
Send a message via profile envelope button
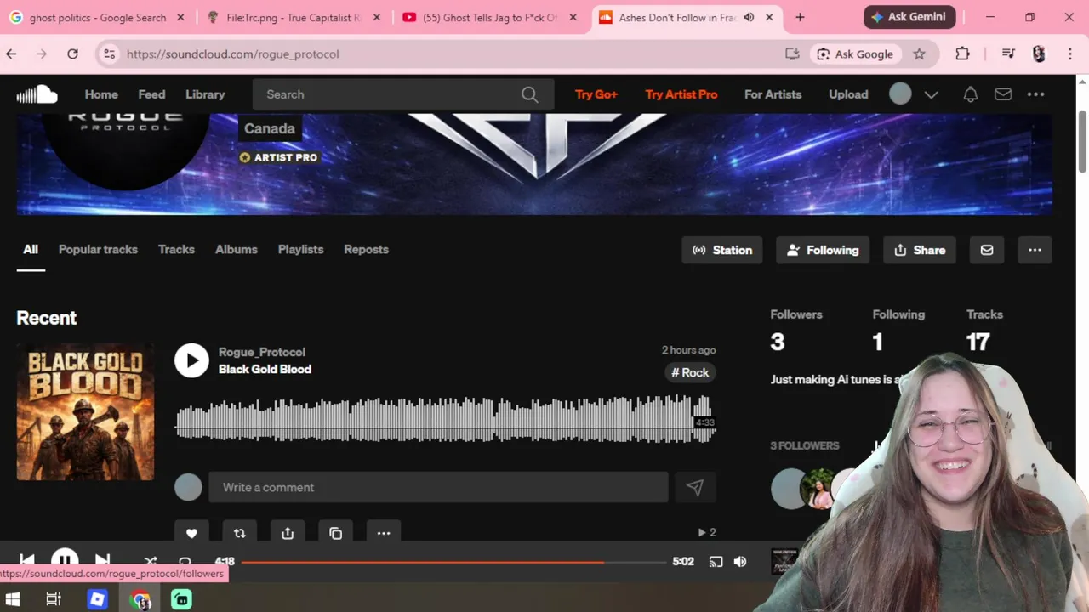click(987, 250)
